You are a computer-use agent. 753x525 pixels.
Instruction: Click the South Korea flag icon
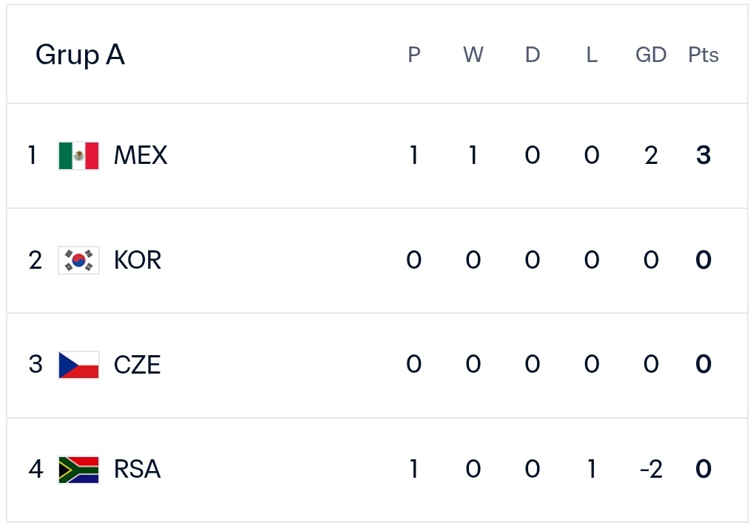point(78,261)
